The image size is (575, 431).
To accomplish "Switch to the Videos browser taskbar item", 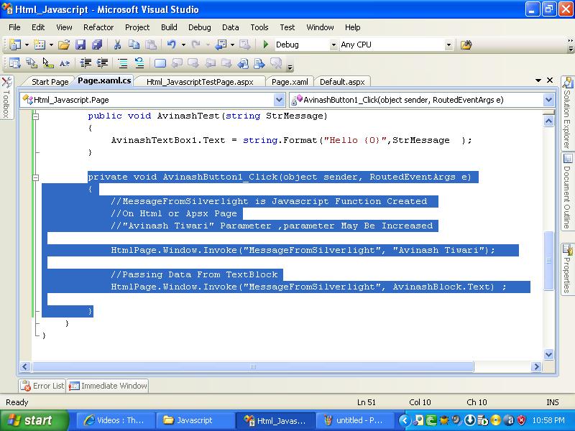I will [x=116, y=420].
